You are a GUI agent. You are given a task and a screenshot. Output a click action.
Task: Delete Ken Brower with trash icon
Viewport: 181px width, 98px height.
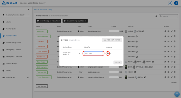175,57
